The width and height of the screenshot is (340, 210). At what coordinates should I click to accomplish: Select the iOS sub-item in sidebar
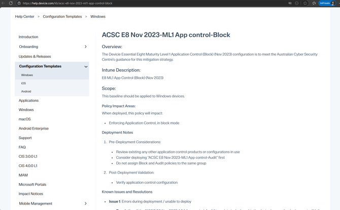point(23,83)
